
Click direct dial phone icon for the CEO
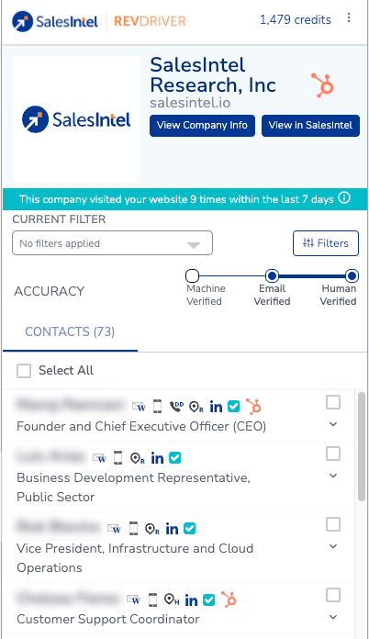pyautogui.click(x=177, y=407)
